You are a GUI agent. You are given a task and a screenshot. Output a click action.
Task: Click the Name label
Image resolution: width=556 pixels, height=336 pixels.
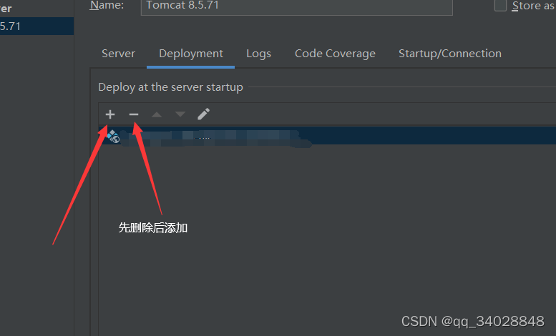107,5
